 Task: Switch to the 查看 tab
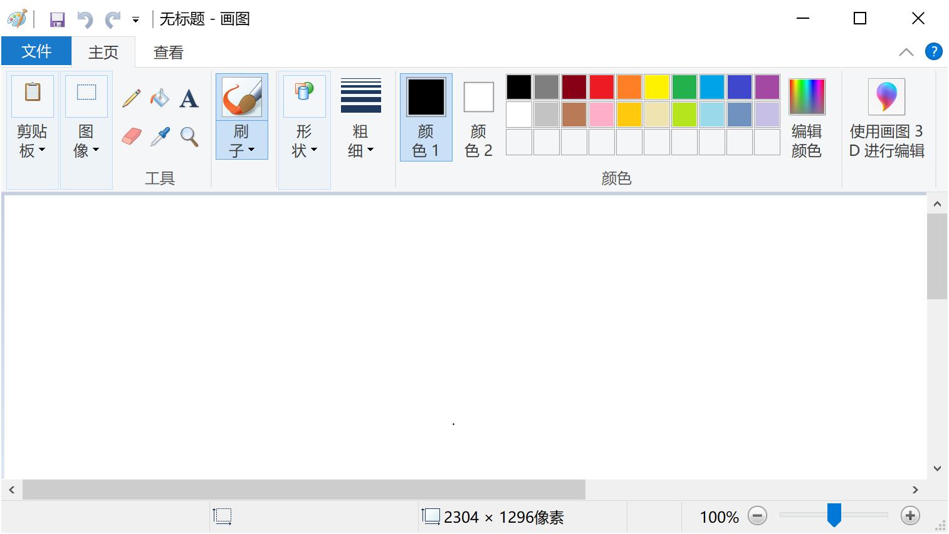tap(168, 53)
